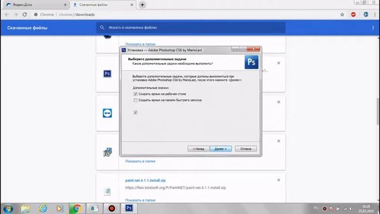Click Показать в папке under paint.net download
The image size is (380, 214).
[x=140, y=200]
